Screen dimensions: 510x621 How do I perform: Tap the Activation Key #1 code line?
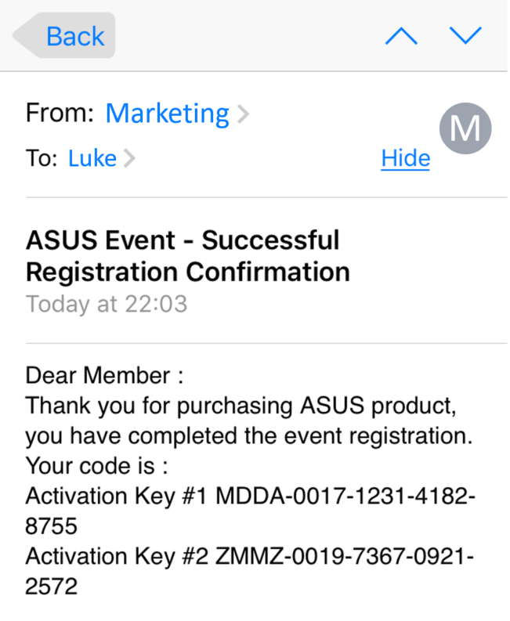(x=251, y=496)
